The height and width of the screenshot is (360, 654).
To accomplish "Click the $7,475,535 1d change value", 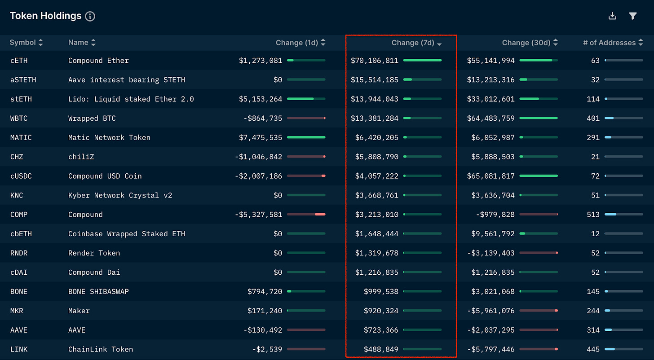I will click(x=261, y=138).
